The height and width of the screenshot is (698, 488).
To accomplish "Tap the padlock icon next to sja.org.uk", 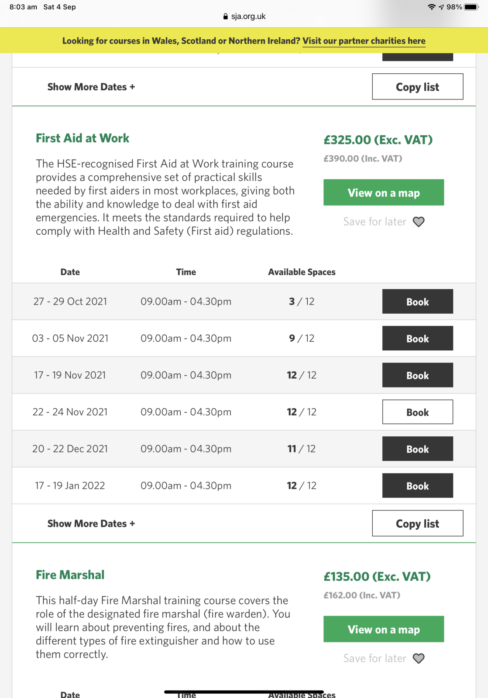I will [x=225, y=17].
